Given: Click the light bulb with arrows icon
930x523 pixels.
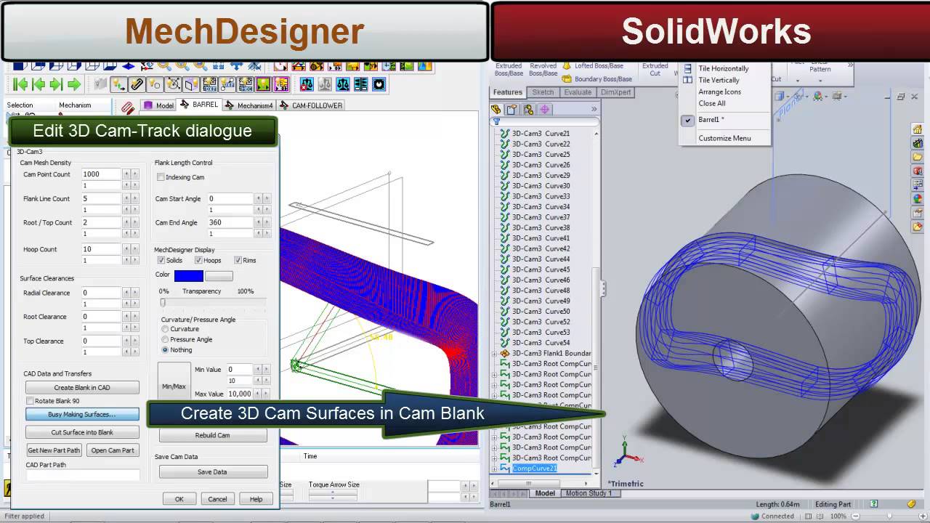Looking at the screenshot, I should 118,84.
